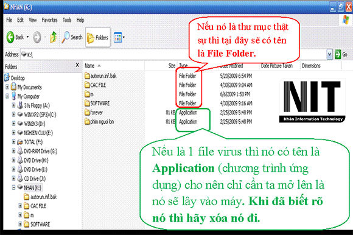The image size is (353, 235).
Task: Click the address field showing K:\
Action: pyautogui.click(x=173, y=54)
